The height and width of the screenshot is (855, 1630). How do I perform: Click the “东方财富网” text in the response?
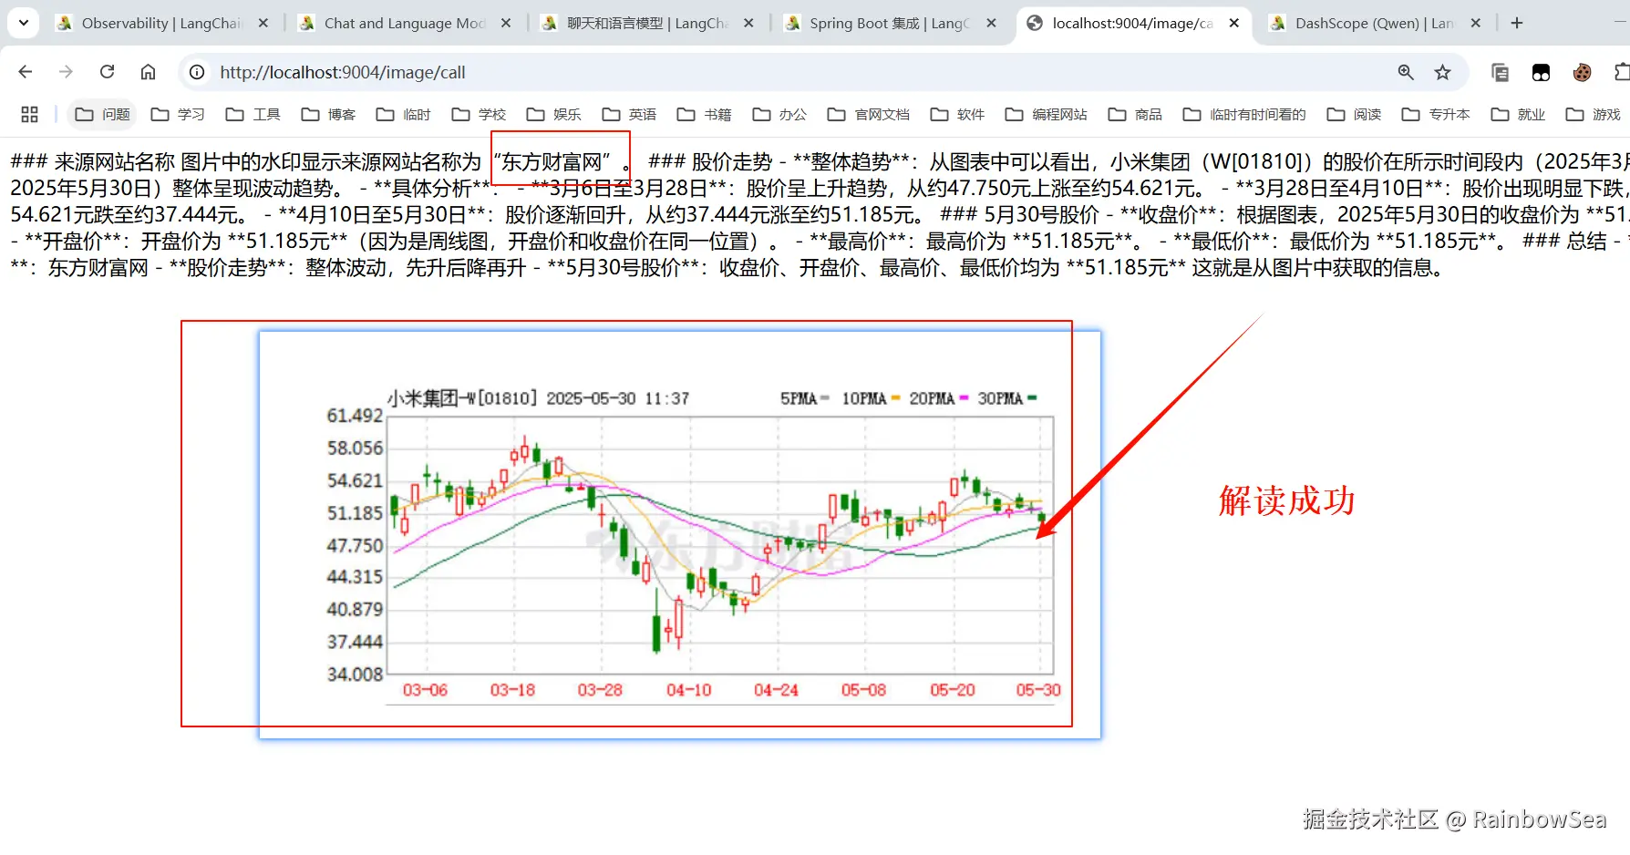point(552,162)
